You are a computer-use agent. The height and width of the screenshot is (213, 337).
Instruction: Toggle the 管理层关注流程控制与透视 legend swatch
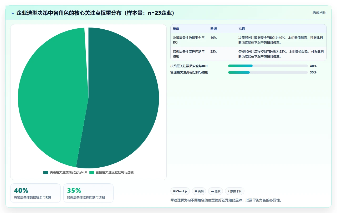click(92, 172)
